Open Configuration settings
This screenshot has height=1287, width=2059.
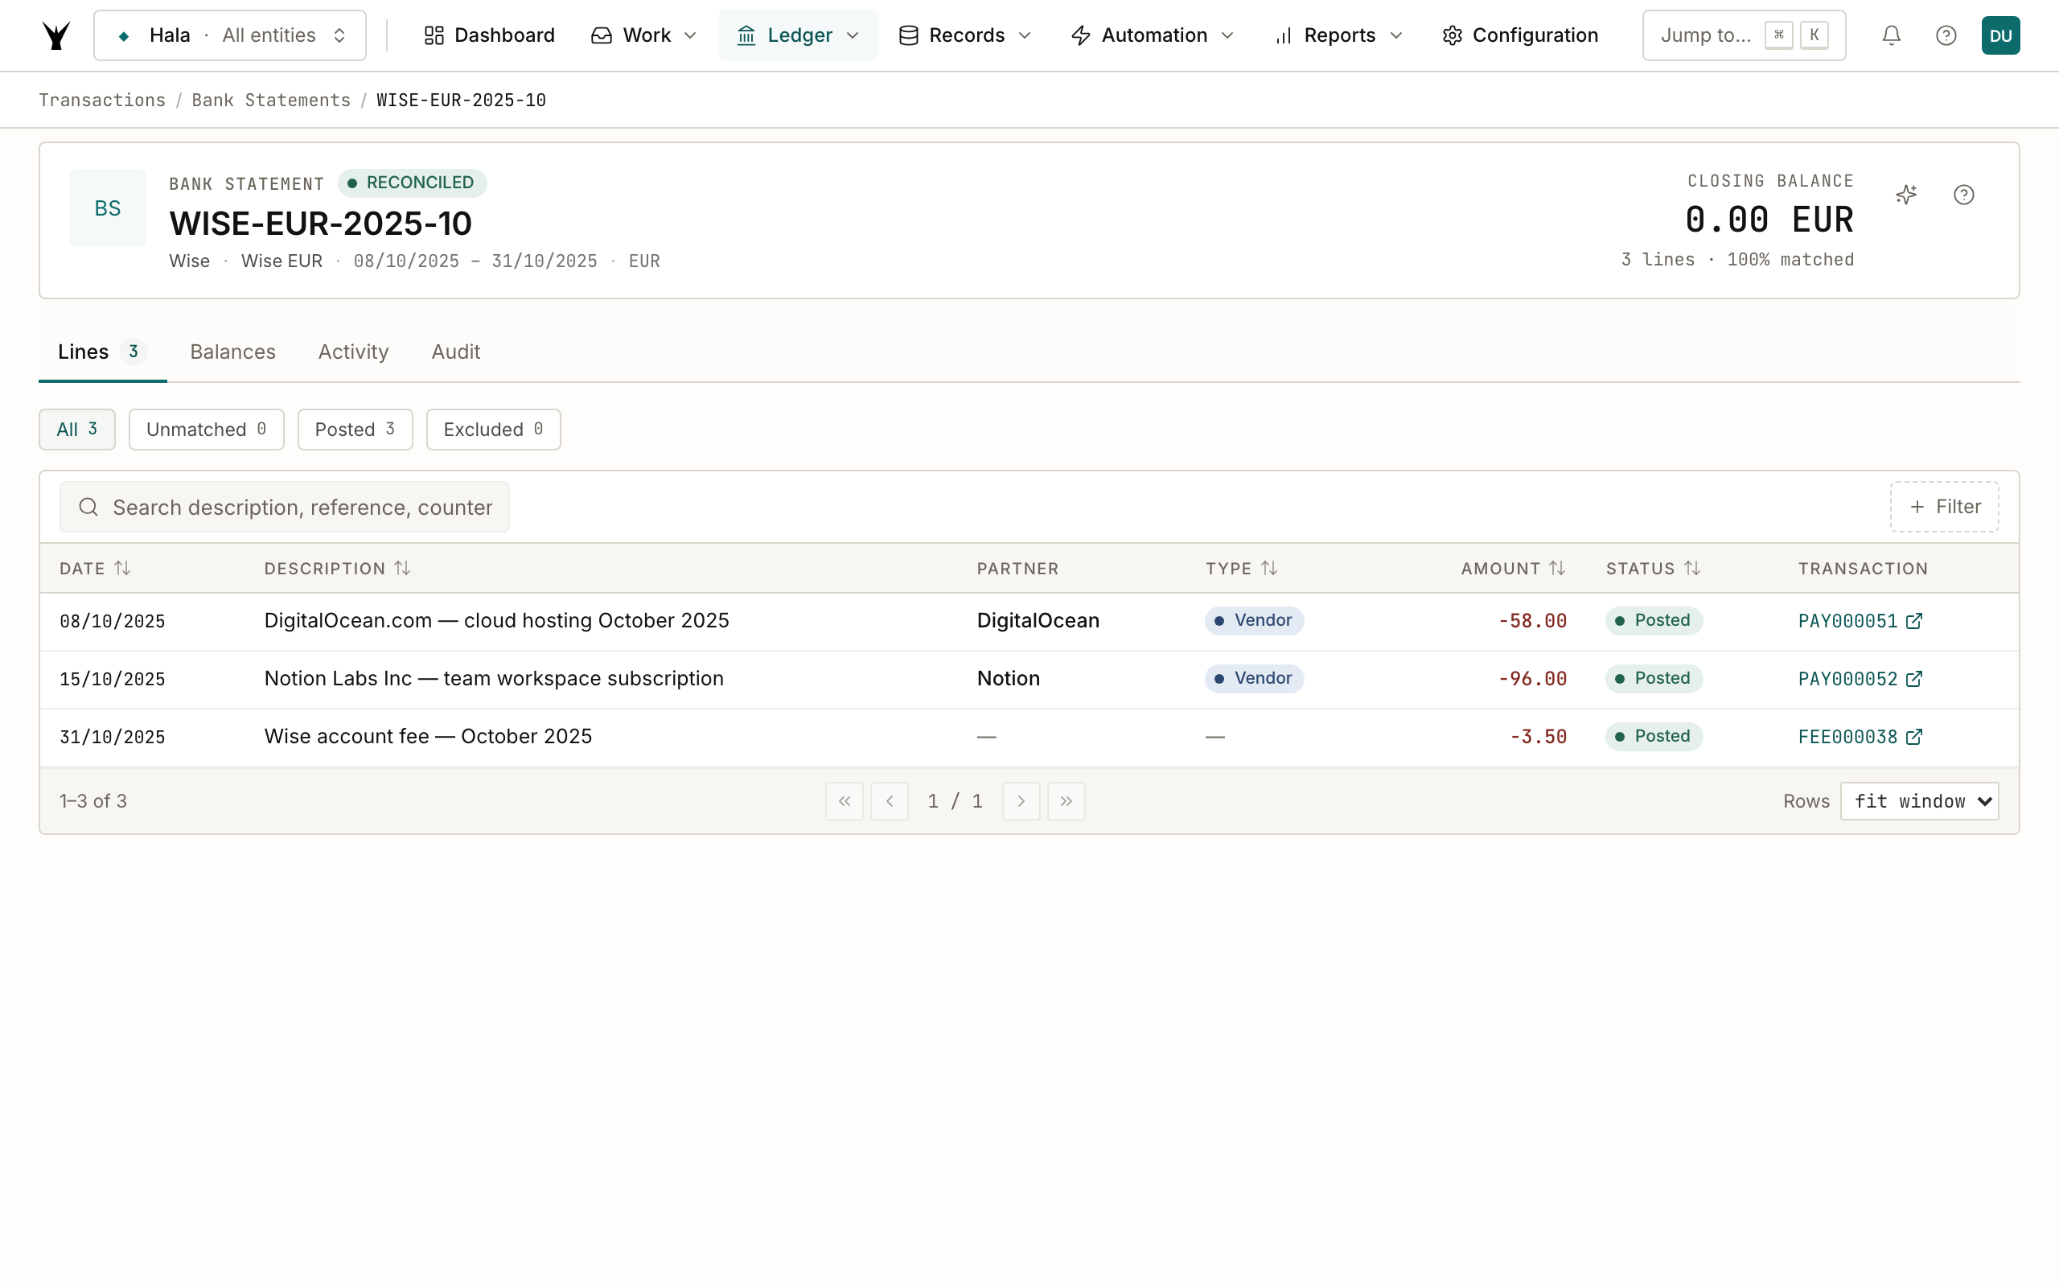[x=1520, y=35]
